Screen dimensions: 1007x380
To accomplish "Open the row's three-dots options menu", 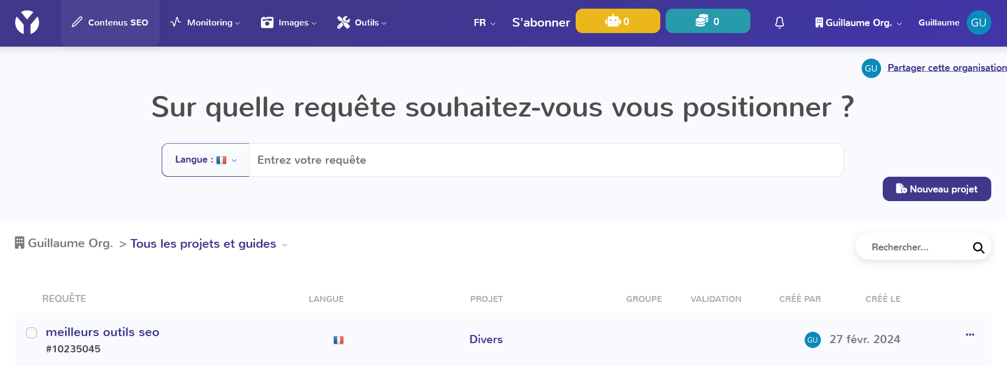I will point(970,334).
